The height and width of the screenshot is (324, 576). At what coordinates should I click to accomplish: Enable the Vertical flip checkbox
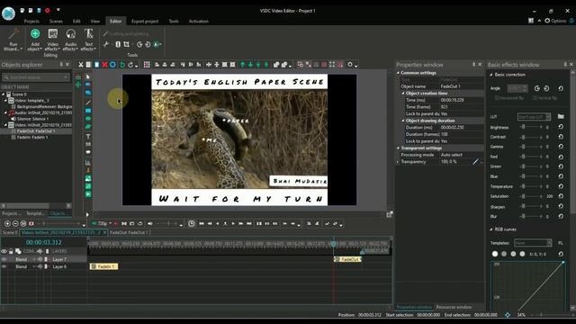pos(535,98)
